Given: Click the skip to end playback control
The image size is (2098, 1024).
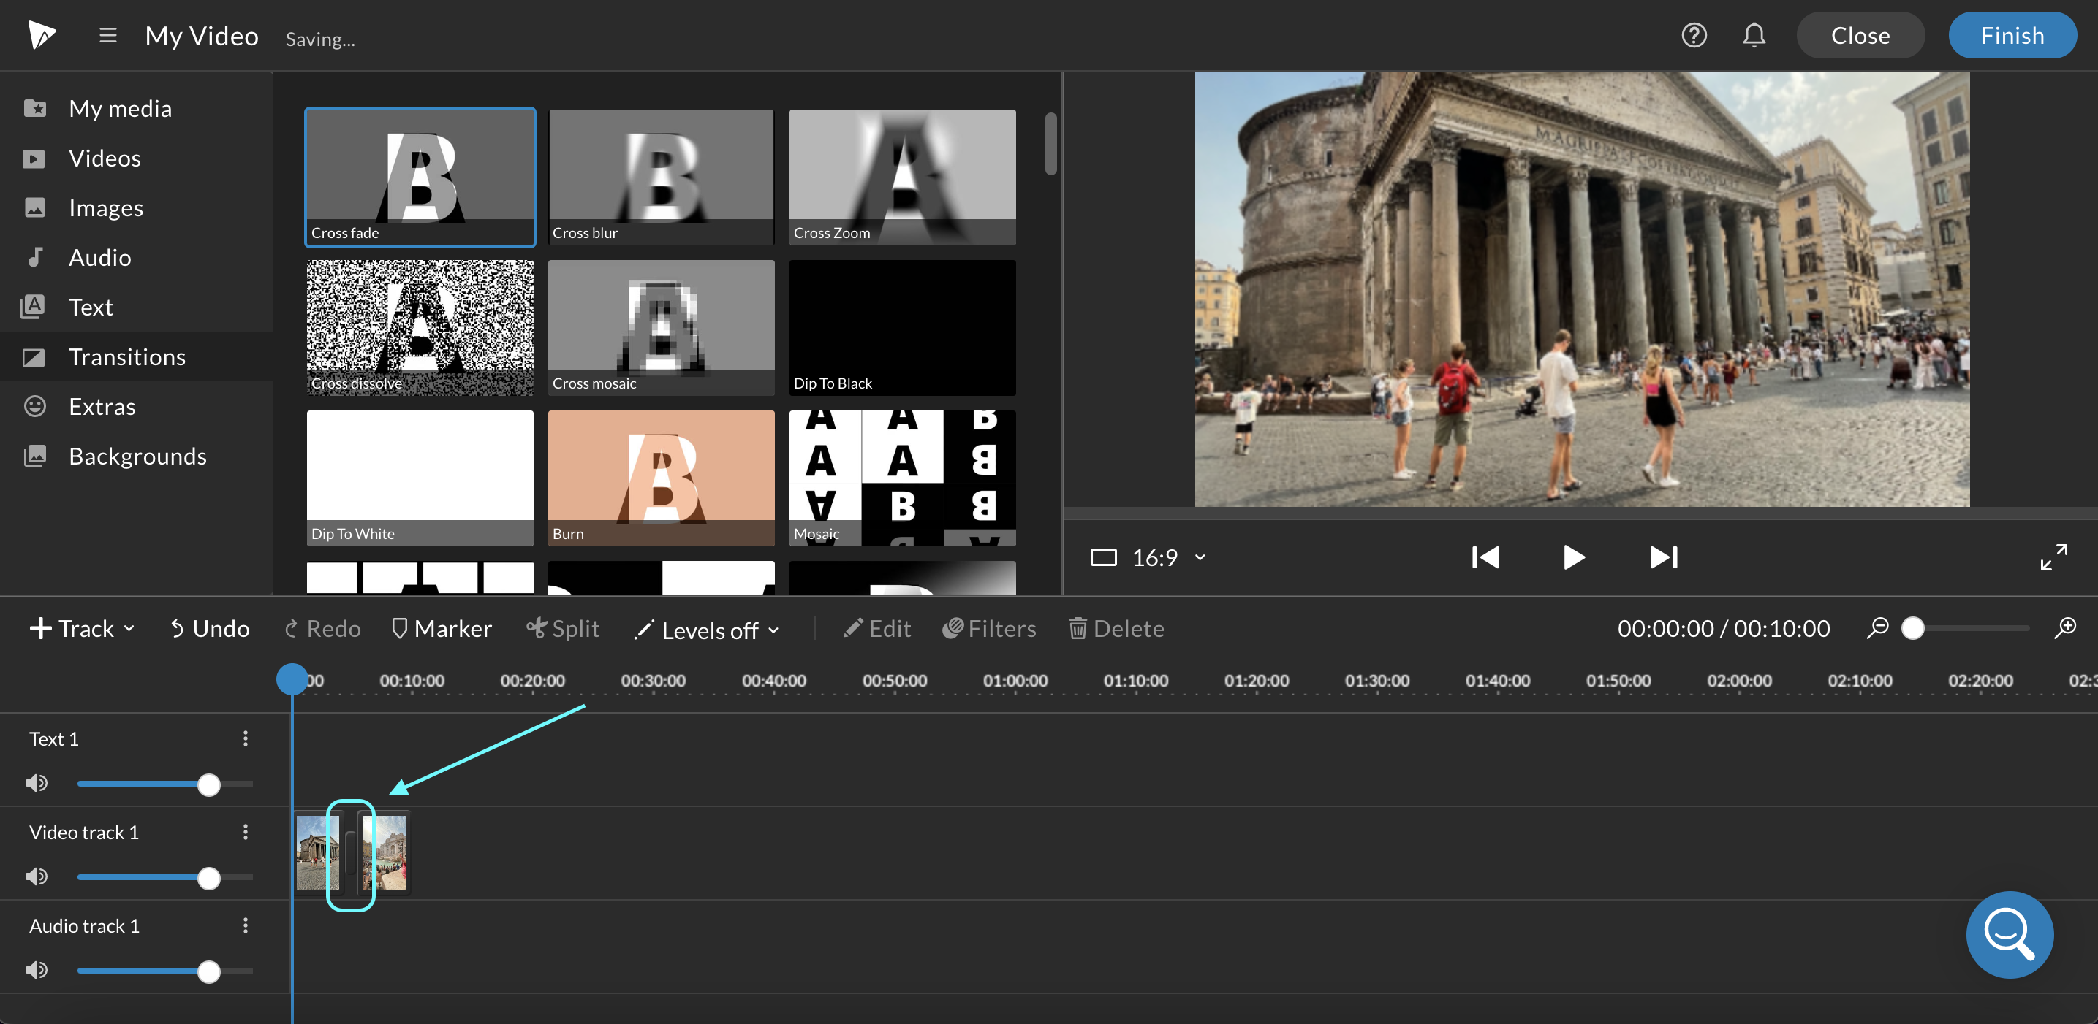Looking at the screenshot, I should click(x=1665, y=556).
